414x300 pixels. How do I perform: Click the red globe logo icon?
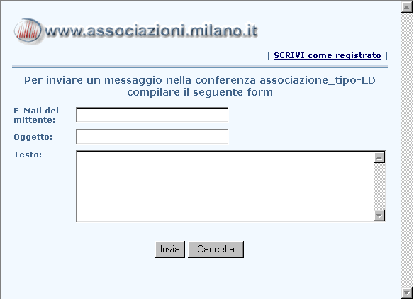tap(28, 30)
